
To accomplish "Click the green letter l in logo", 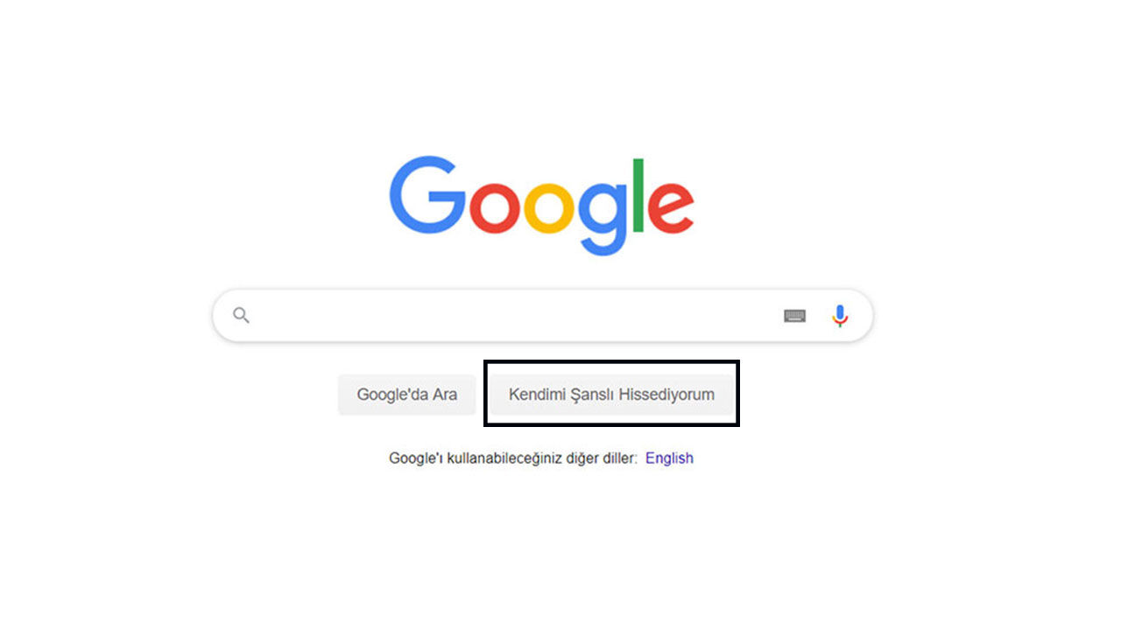I will point(638,195).
